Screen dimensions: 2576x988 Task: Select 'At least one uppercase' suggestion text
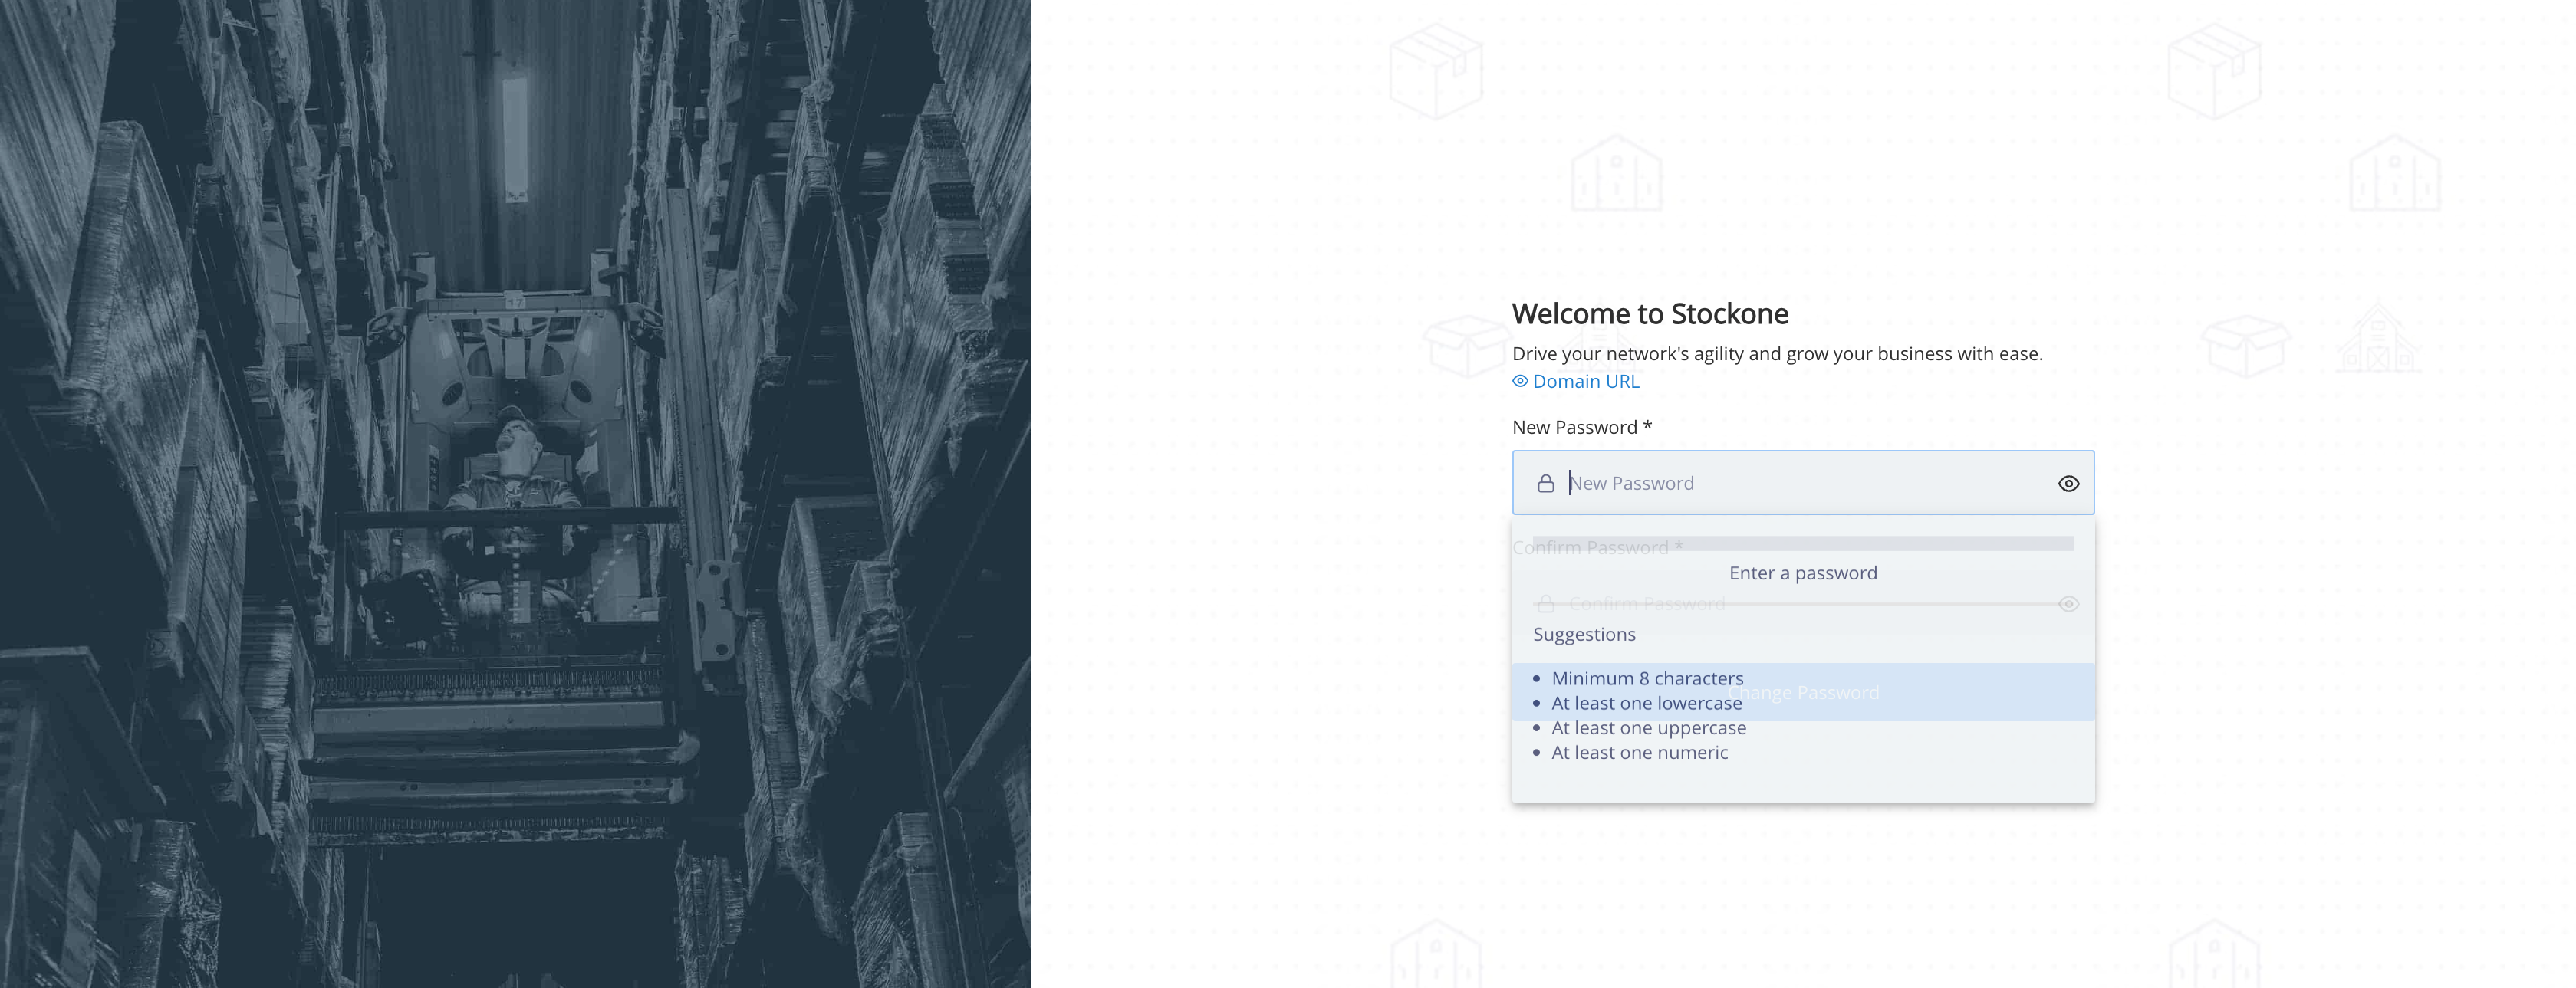(x=1648, y=728)
